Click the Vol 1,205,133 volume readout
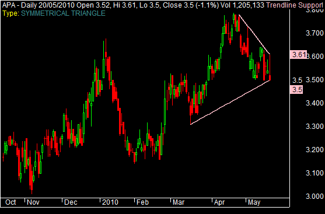The image size is (325, 214). tap(243, 5)
